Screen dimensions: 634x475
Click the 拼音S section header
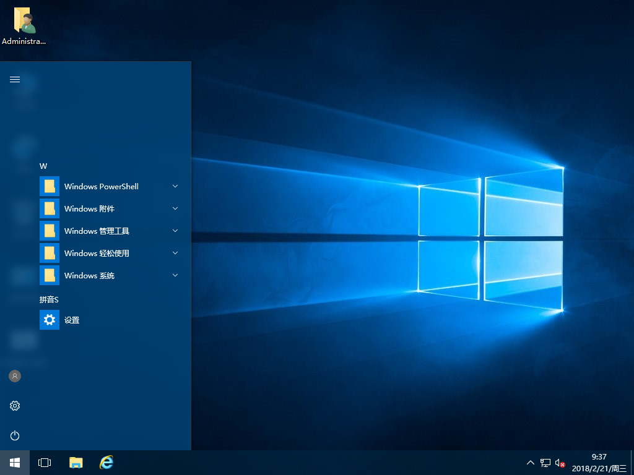pos(47,299)
